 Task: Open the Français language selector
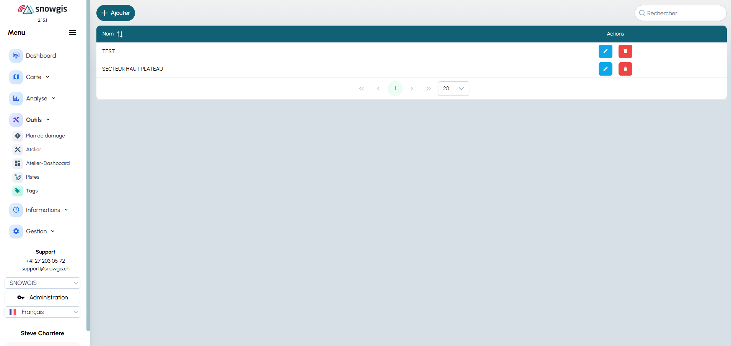click(x=42, y=312)
